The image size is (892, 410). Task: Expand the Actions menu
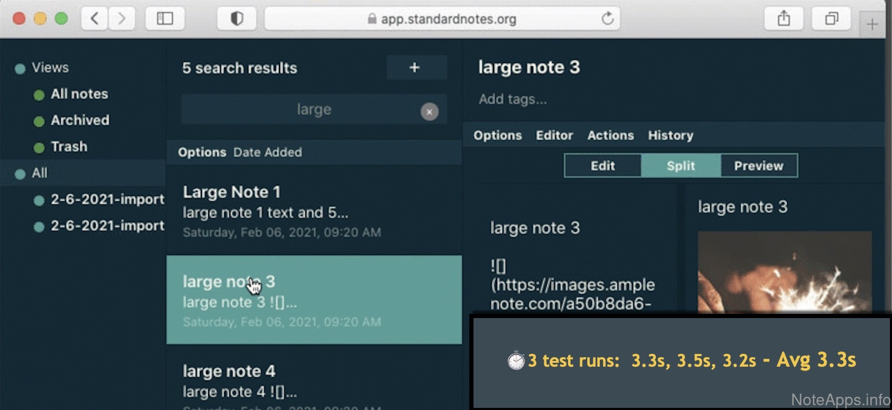610,135
